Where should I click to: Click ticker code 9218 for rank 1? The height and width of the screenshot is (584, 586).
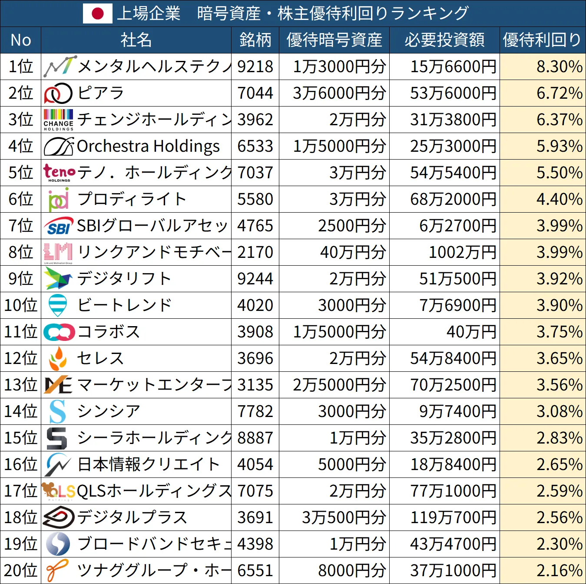(255, 67)
